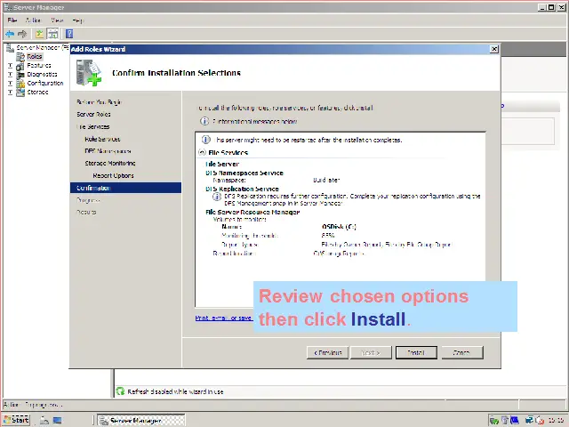Expand the Storage tree node
This screenshot has width=569, height=427.
coord(10,93)
